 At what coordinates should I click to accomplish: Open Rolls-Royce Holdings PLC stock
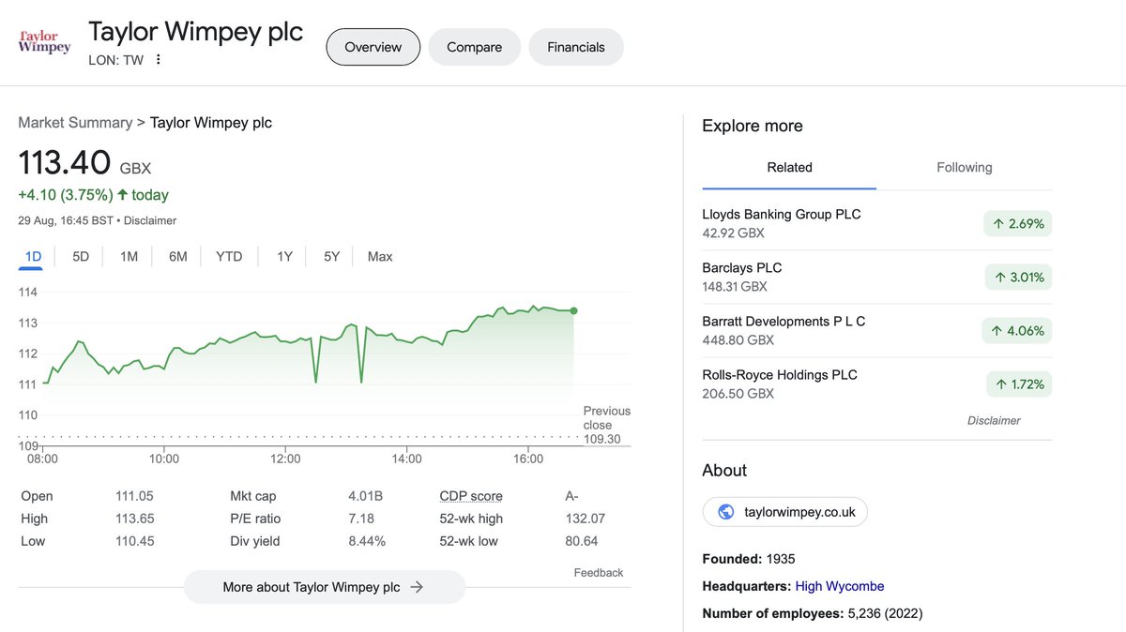click(877, 384)
